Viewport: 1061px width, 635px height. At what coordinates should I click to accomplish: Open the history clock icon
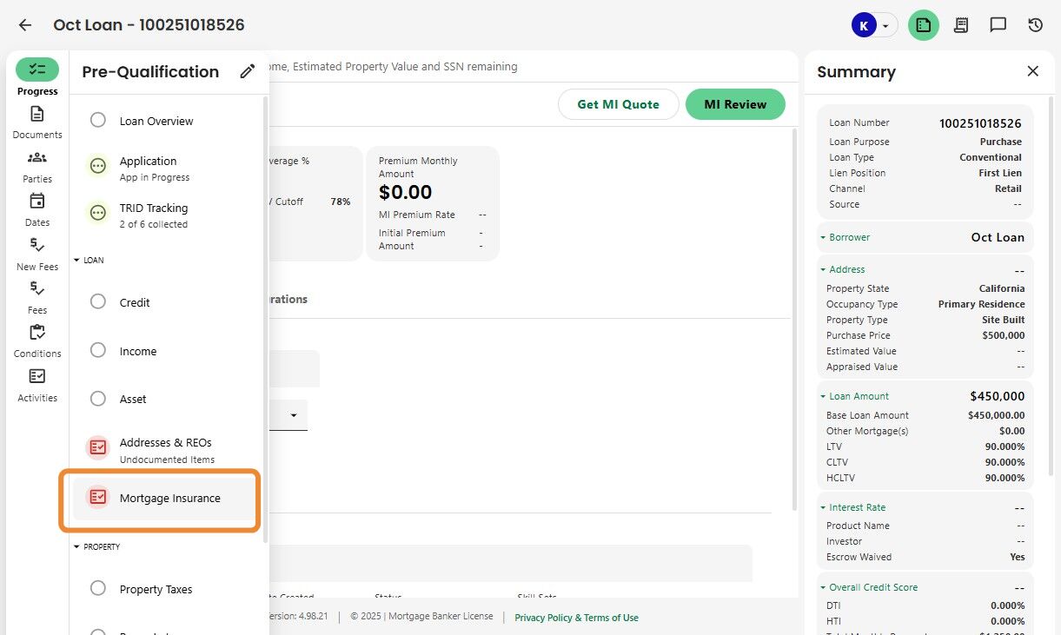[1035, 25]
